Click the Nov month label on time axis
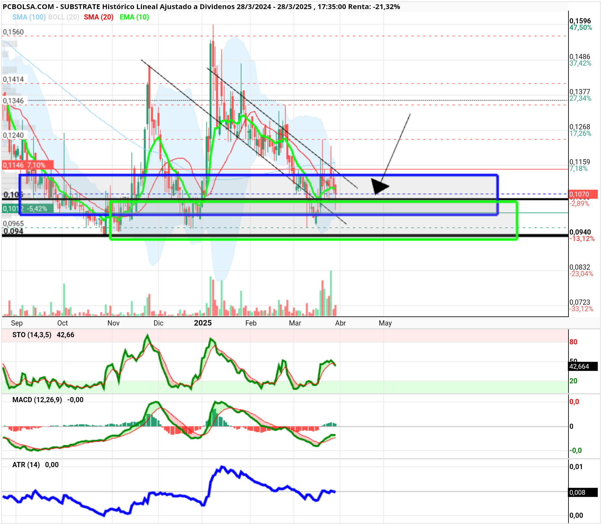Image resolution: width=602 pixels, height=525 pixels. (114, 323)
